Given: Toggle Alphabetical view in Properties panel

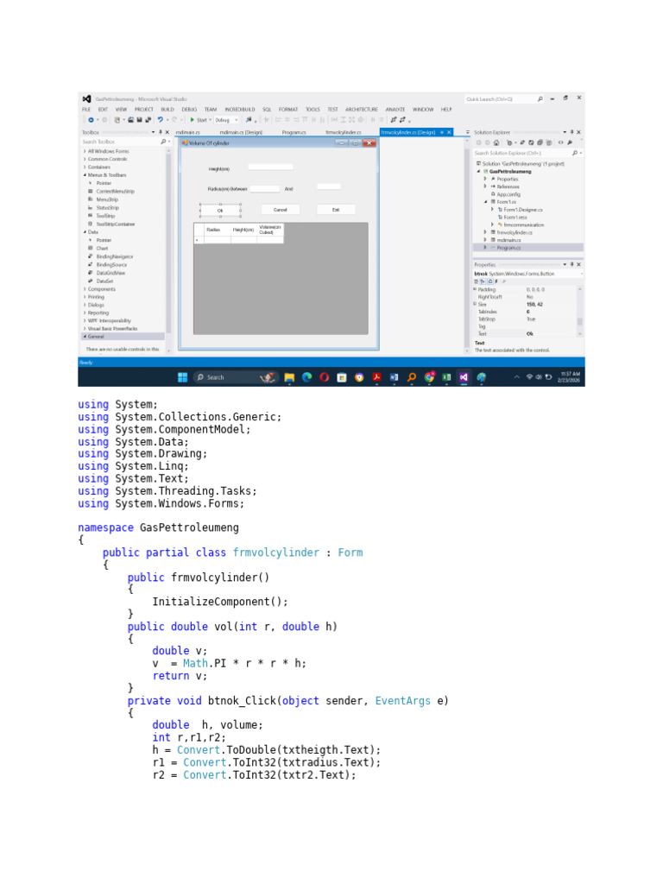Looking at the screenshot, I should coord(483,281).
